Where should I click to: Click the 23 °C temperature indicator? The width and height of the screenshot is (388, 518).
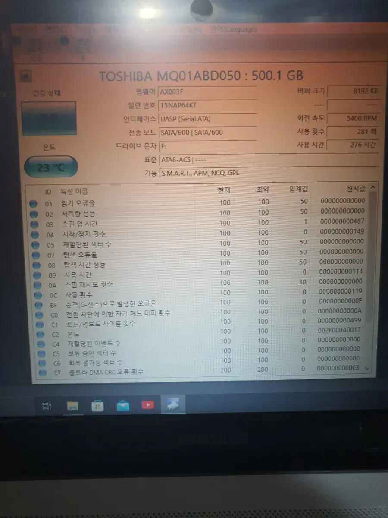click(51, 167)
